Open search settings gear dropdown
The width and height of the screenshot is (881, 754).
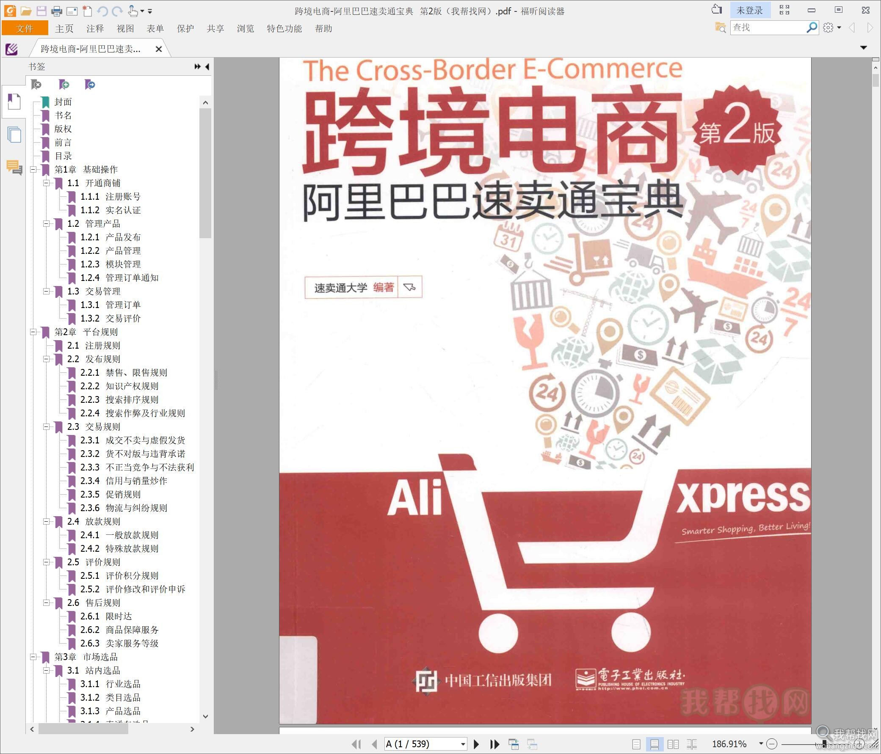point(832,28)
